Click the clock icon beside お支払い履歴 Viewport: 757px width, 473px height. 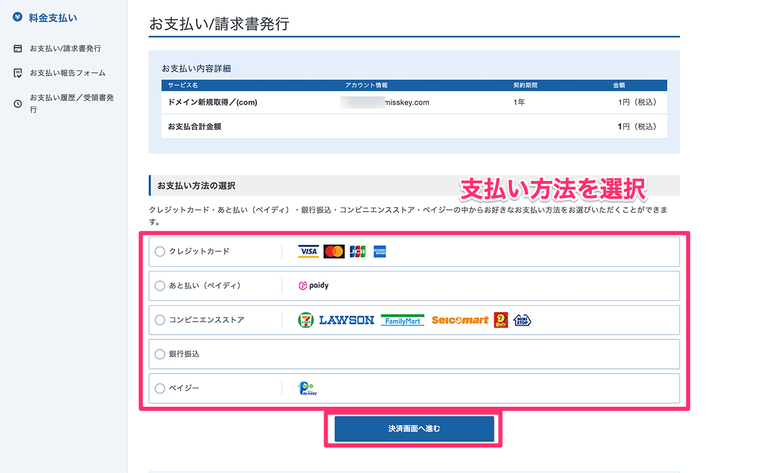point(18,103)
